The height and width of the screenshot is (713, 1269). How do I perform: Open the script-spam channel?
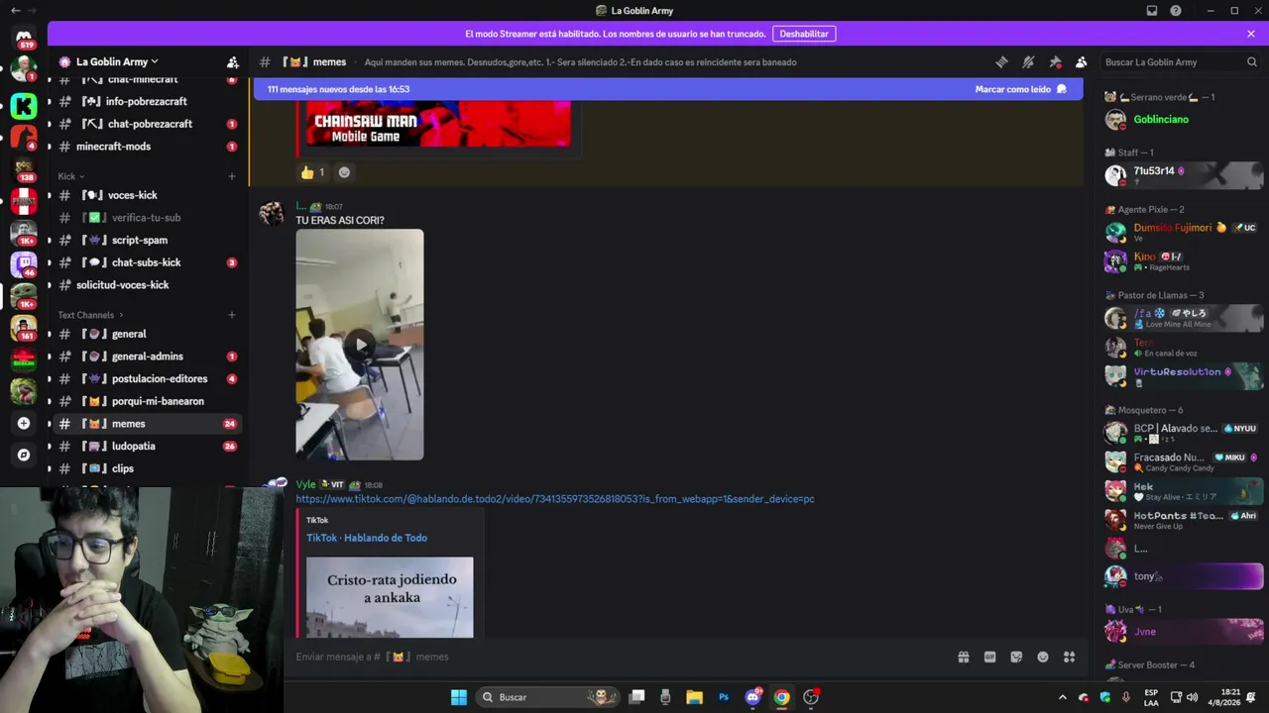147,240
